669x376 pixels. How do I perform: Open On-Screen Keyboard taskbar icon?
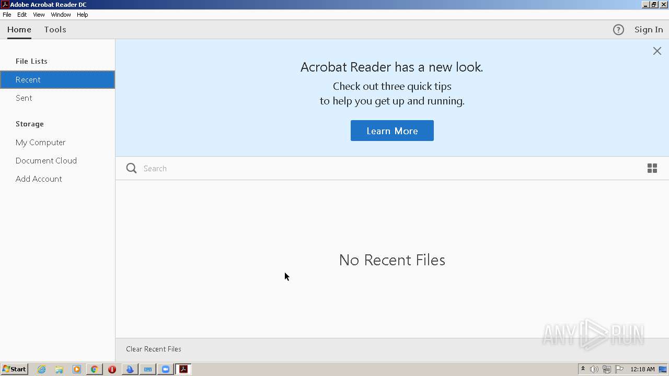(148, 369)
